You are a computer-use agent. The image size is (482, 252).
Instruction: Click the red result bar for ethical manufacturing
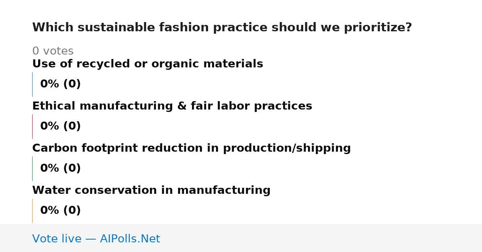click(x=32, y=126)
